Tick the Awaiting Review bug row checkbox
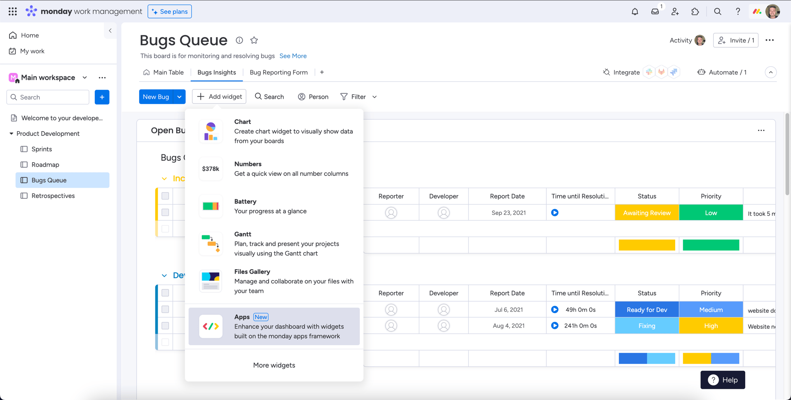Screen dimensions: 791x400 165,212
